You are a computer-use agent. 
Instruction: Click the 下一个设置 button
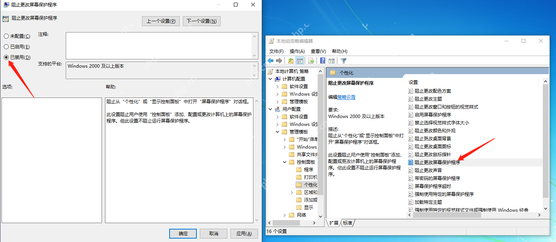tap(201, 21)
